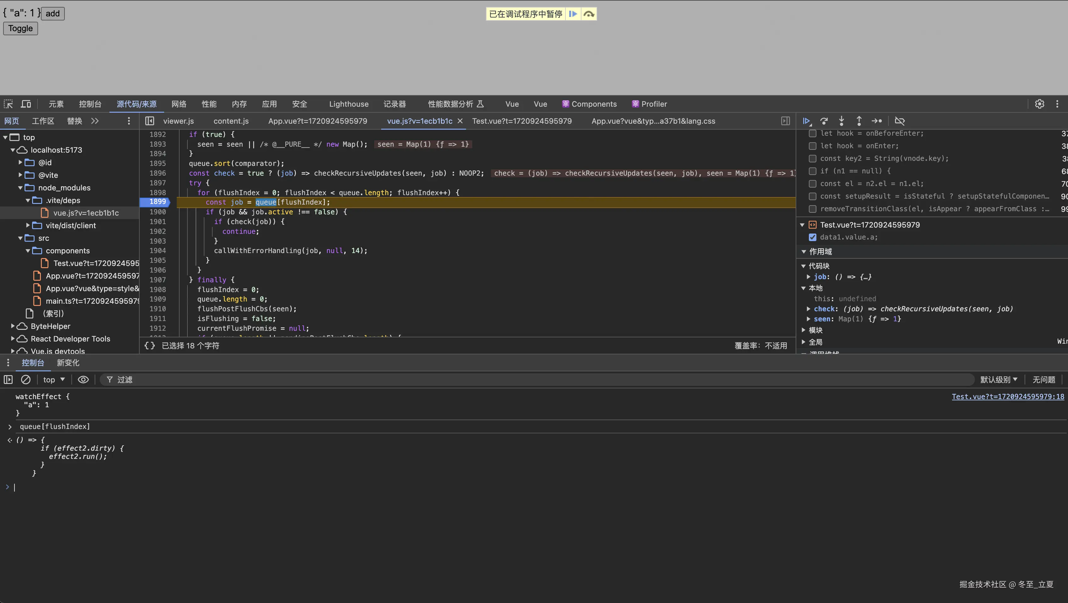
Task: Deactivate all breakpoints icon
Action: click(899, 121)
